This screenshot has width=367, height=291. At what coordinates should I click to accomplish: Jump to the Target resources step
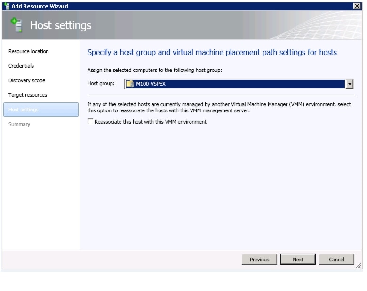pyautogui.click(x=28, y=95)
